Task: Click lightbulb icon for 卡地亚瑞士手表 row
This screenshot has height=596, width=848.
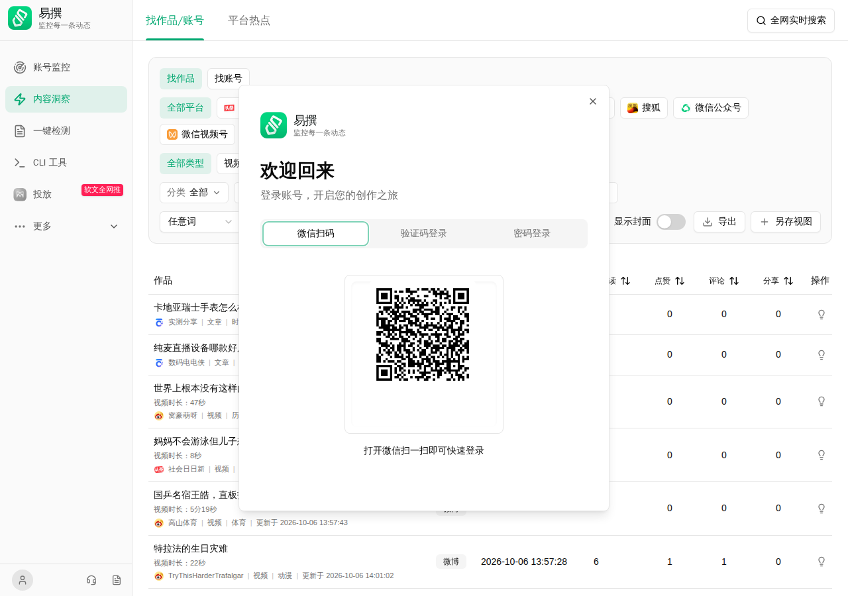Action: point(821,315)
